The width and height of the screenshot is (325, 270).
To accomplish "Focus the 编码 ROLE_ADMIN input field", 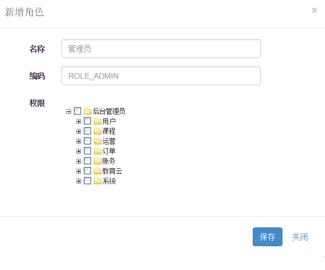I will click(x=161, y=76).
